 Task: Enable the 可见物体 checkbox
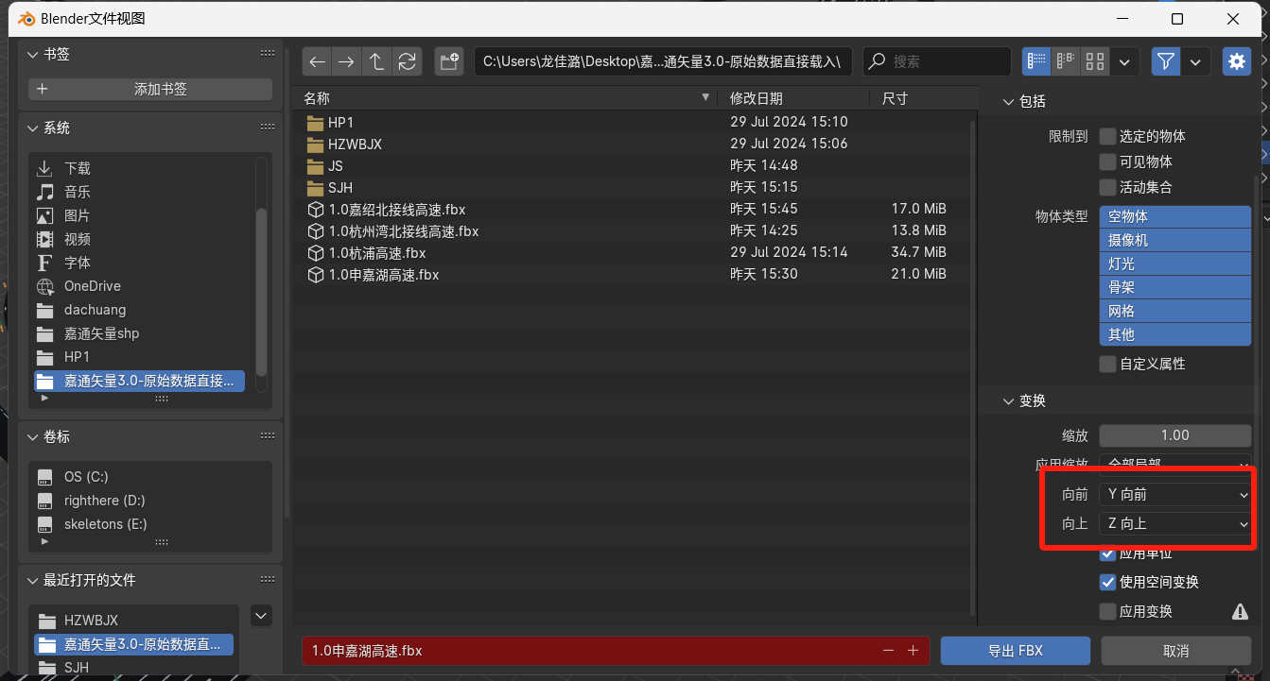1107,162
